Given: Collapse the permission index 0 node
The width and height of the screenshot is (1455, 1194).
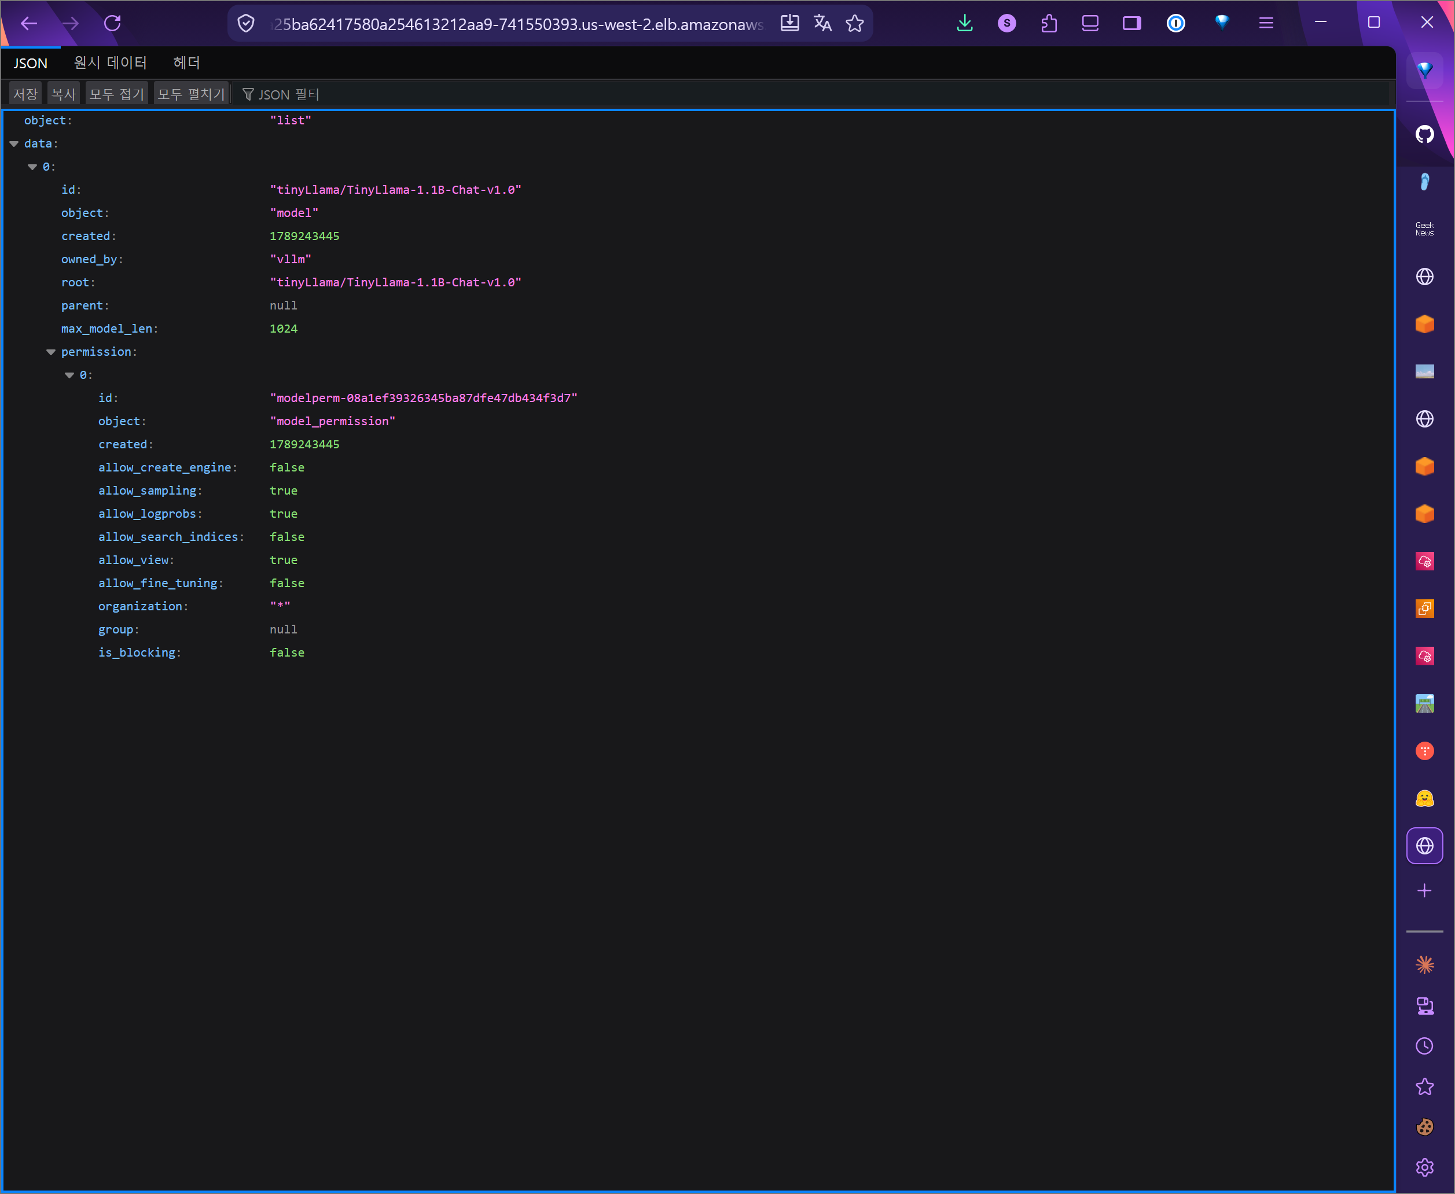Looking at the screenshot, I should tap(69, 375).
